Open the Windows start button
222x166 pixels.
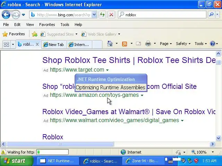(x=16, y=161)
